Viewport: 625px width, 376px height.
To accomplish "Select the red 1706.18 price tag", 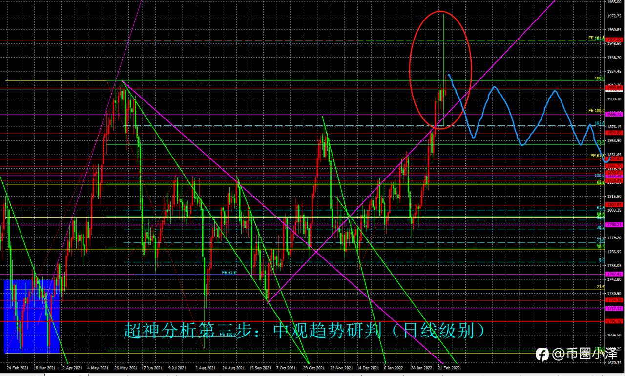I will point(614,321).
